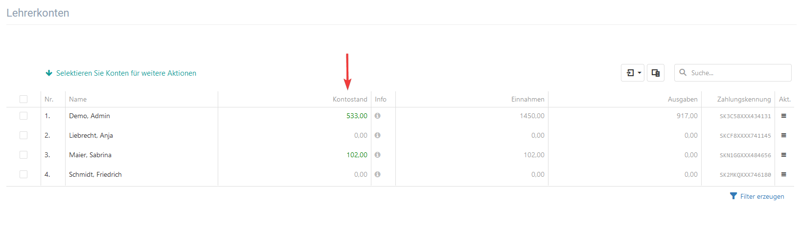Click the Filter erzeugen link

(757, 196)
